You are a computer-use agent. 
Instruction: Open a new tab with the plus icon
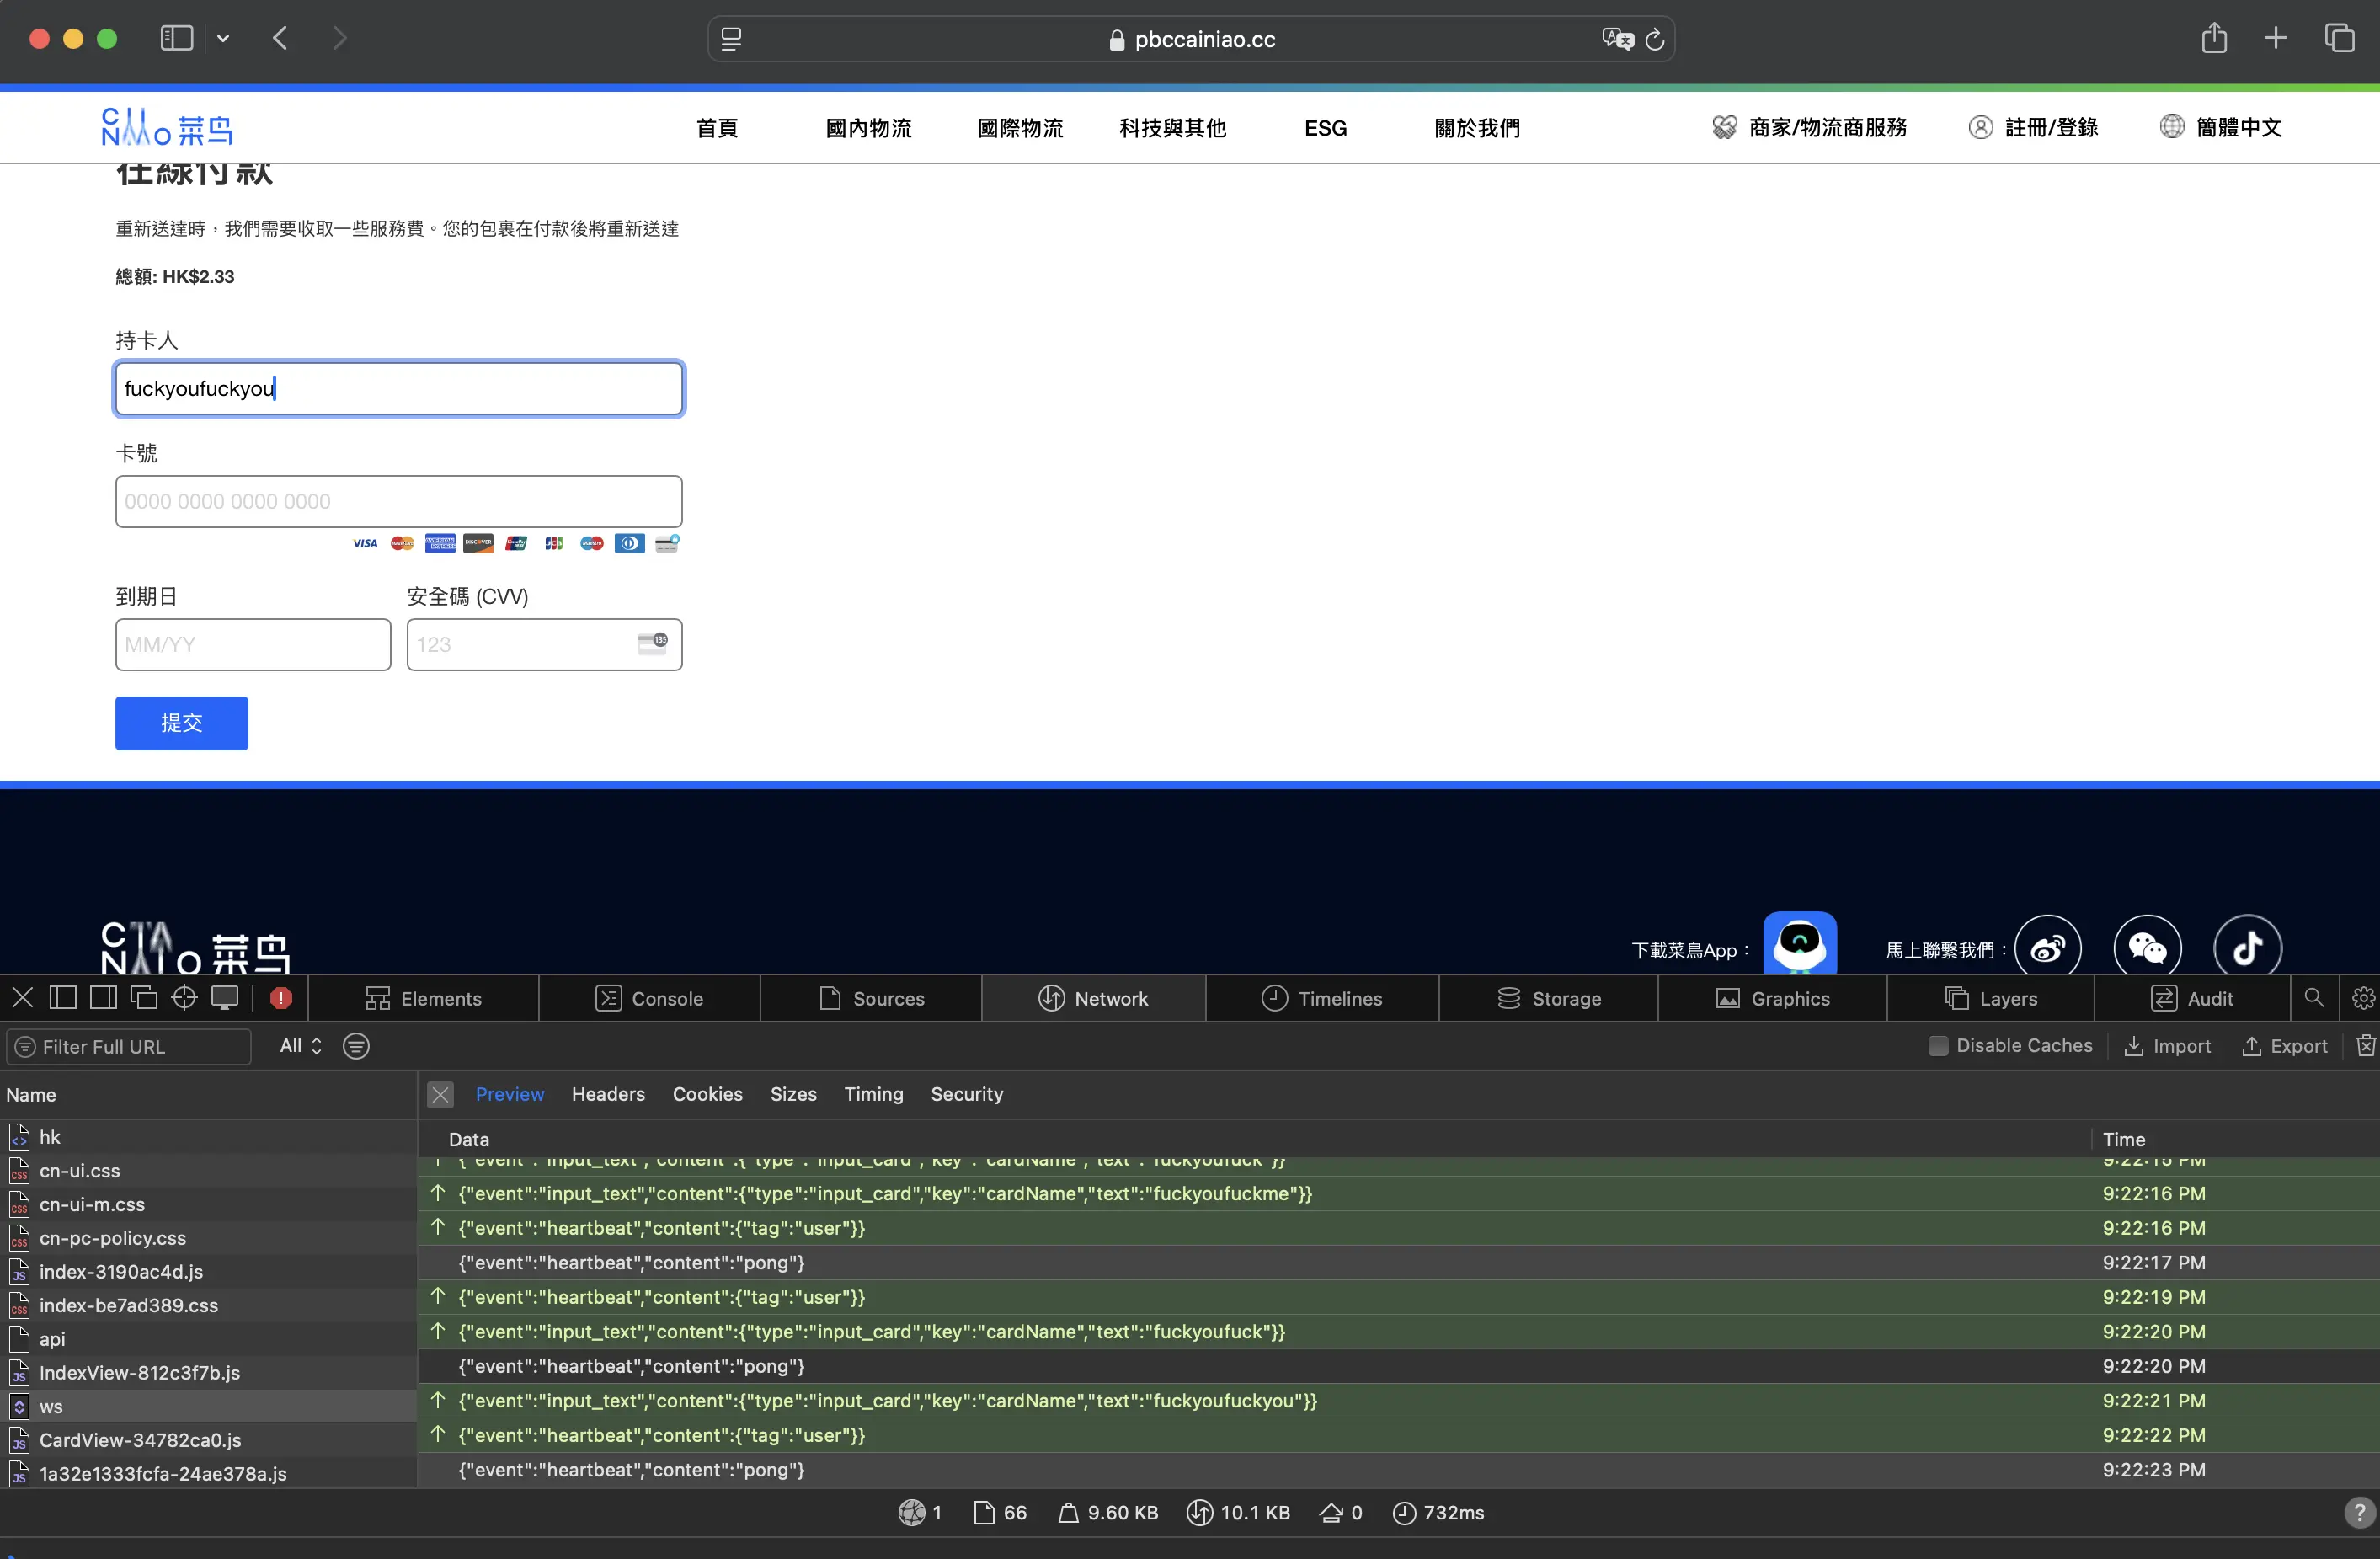(2276, 38)
